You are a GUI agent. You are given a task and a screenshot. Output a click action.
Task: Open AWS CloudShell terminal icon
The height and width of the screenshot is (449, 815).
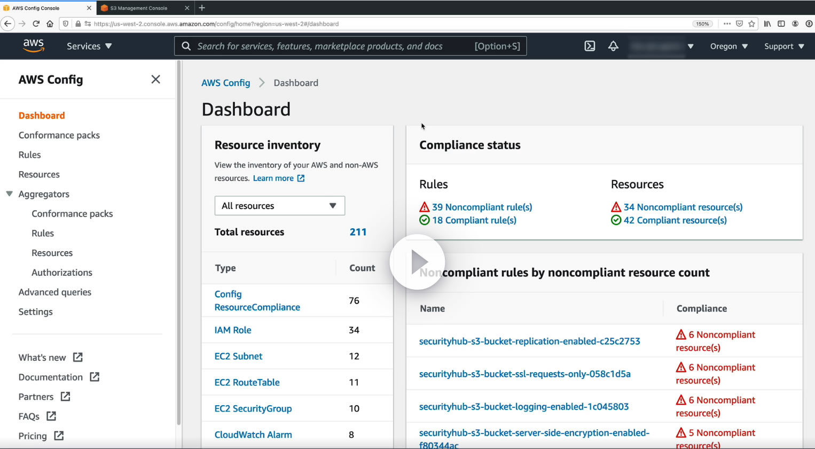click(590, 46)
